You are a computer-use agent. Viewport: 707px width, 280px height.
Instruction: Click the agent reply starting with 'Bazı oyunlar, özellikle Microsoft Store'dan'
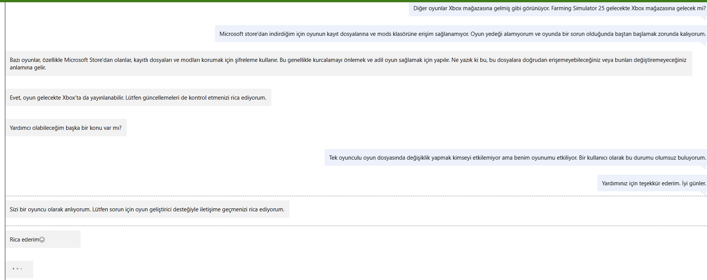pos(349,63)
